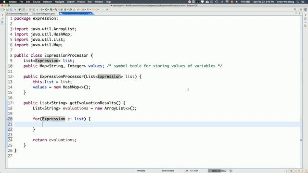Viewport: 308px width, 173px height.
Task: Open the Run menu
Action: [90, 2]
